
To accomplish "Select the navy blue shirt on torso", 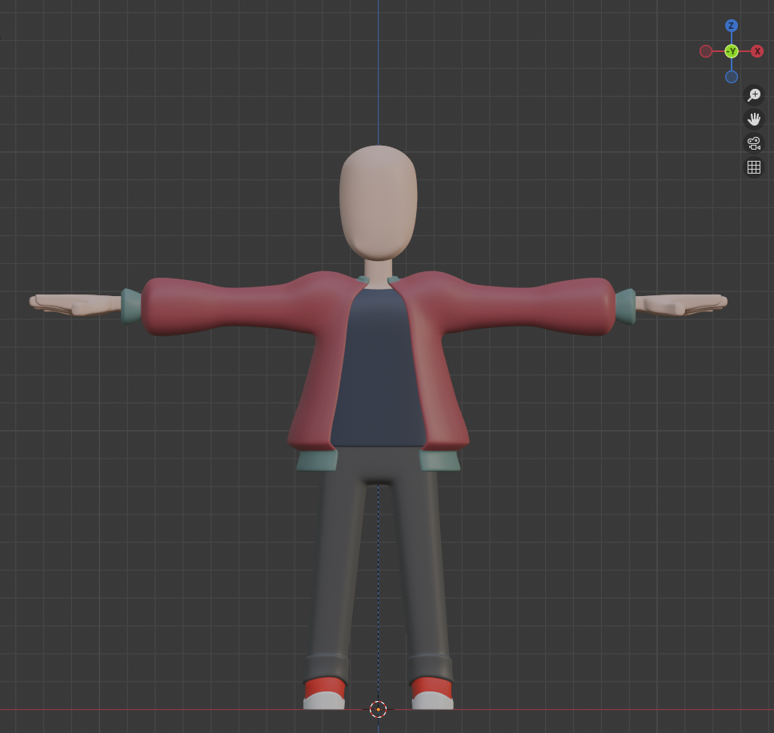I will (379, 368).
